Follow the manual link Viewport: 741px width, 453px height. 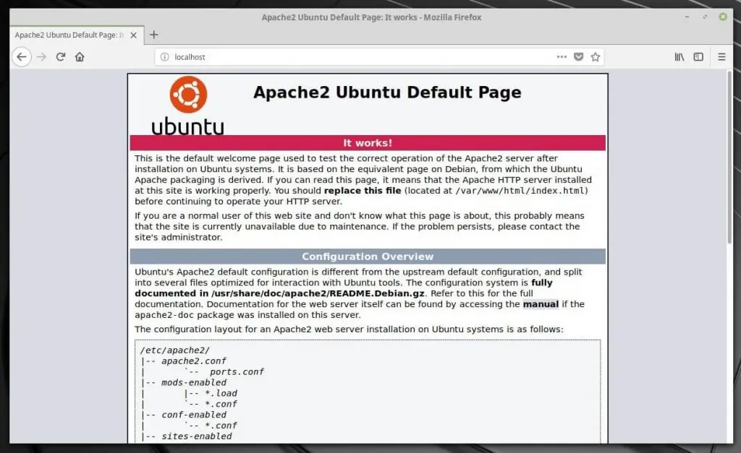tap(541, 304)
